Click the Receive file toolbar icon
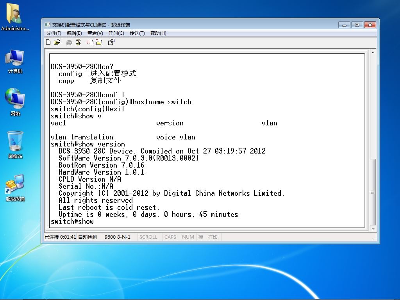The width and height of the screenshot is (400, 300). (x=99, y=42)
